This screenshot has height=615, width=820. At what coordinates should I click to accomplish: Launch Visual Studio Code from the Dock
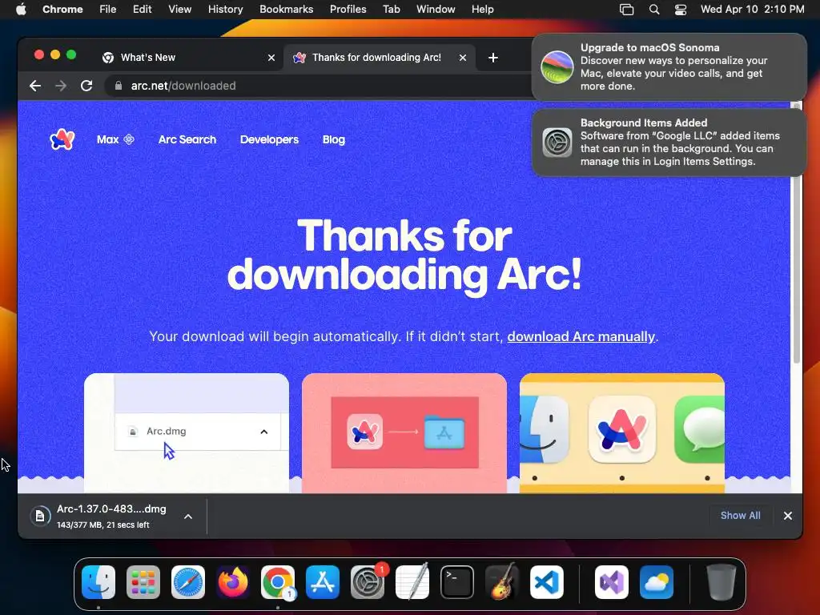click(x=546, y=582)
